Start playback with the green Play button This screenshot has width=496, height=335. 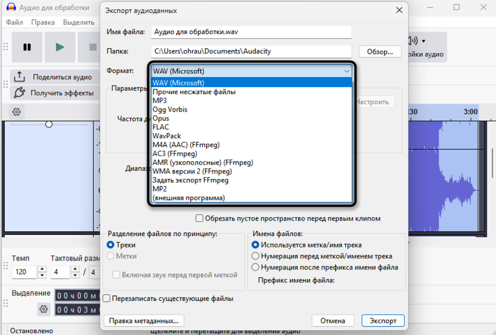pyautogui.click(x=60, y=47)
